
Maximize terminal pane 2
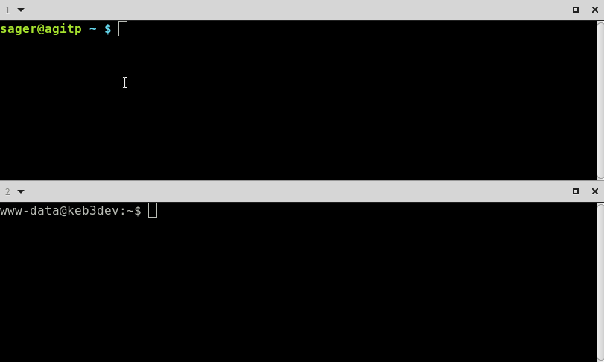point(576,191)
